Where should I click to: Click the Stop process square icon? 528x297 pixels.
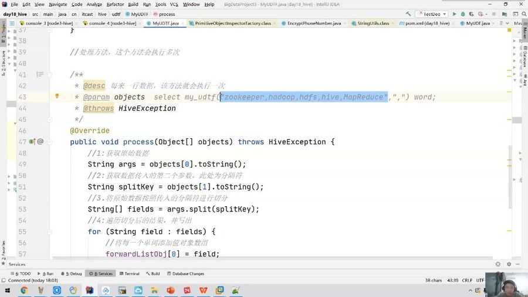tap(493, 14)
